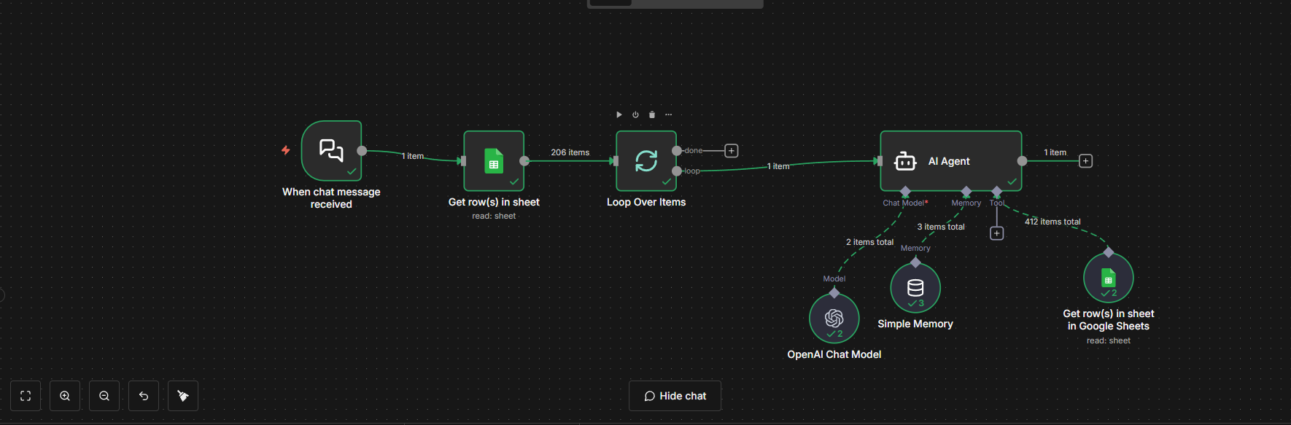Deactivate the Loop node using power icon

click(635, 114)
